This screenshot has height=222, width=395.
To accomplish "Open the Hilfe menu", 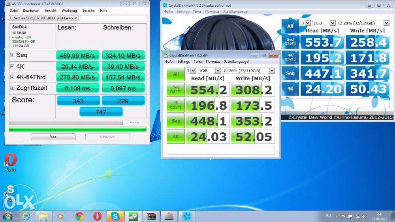I will coord(103,11).
